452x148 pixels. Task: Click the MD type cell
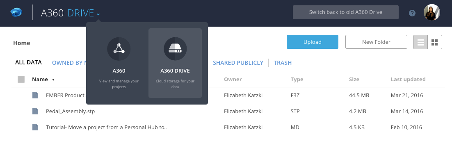pyautogui.click(x=294, y=127)
